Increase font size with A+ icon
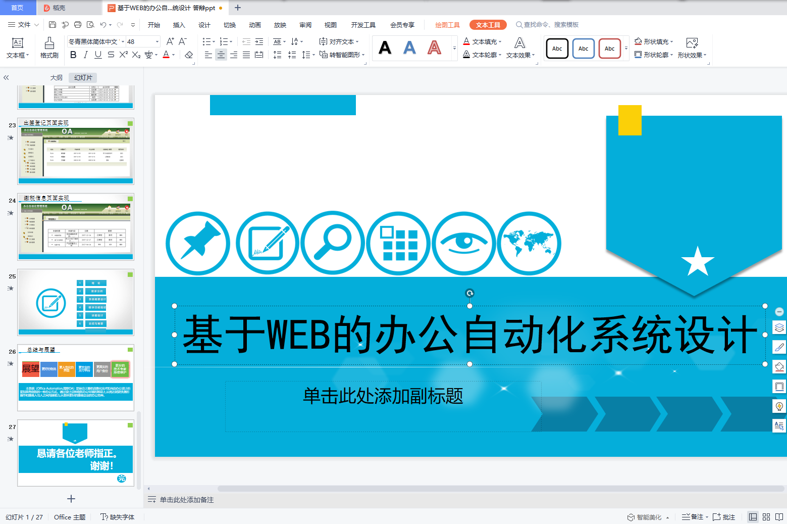787x524 pixels. point(171,41)
